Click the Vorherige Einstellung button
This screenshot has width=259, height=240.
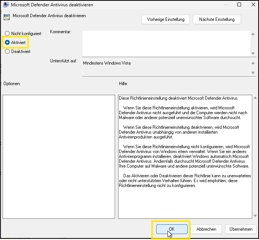(166, 19)
